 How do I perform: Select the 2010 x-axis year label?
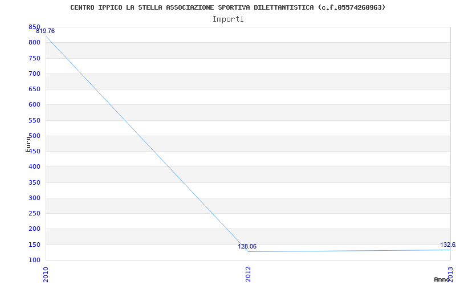click(46, 274)
